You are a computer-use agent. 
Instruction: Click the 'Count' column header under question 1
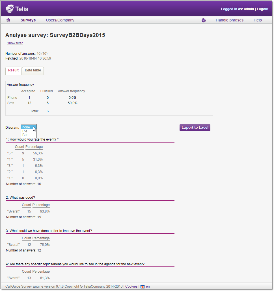click(20, 147)
